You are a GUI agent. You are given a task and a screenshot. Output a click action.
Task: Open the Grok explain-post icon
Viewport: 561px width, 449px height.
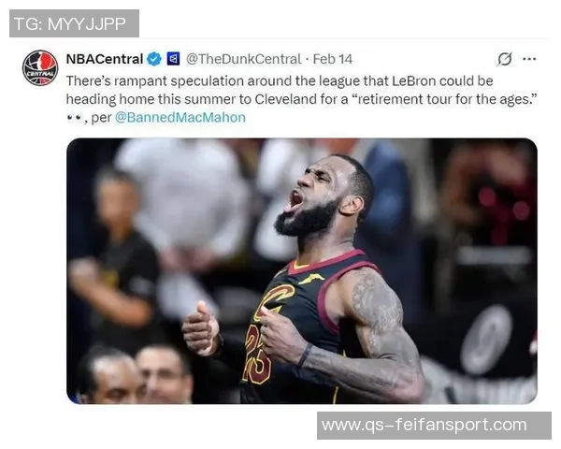click(x=505, y=59)
